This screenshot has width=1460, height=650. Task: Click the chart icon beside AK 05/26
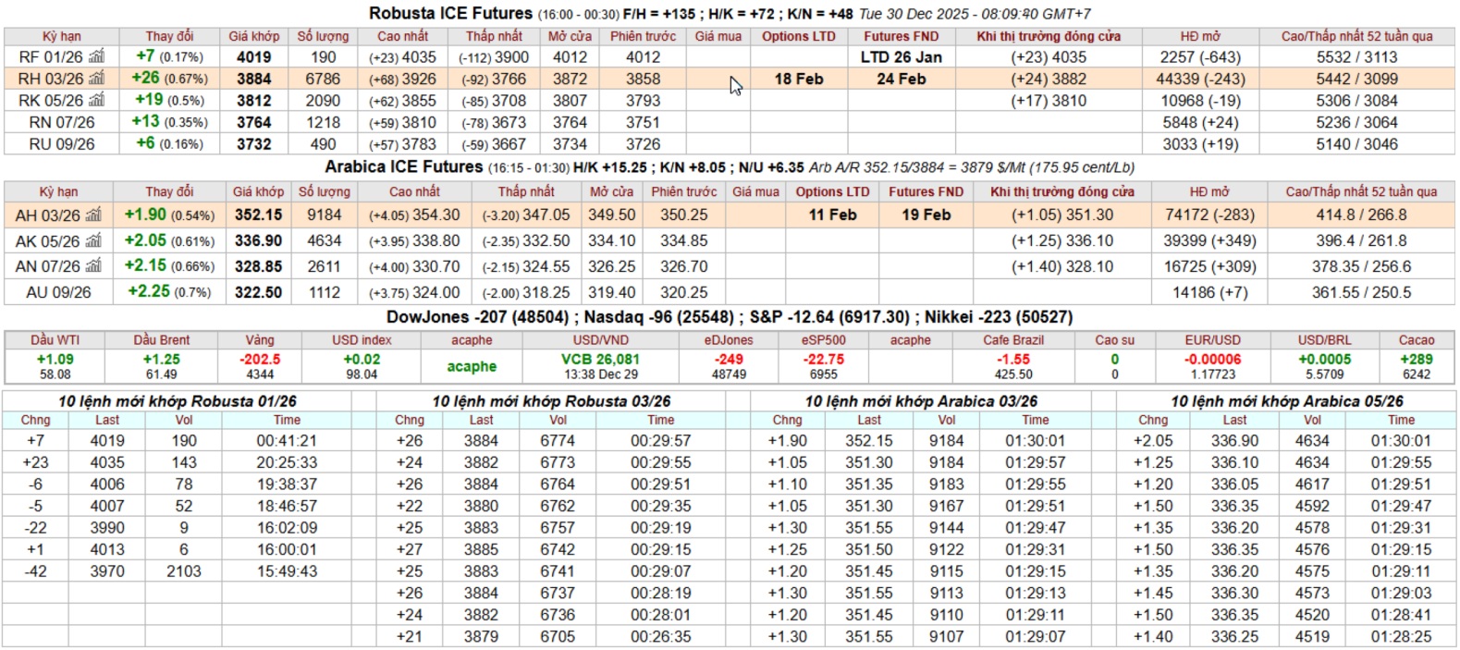point(93,241)
